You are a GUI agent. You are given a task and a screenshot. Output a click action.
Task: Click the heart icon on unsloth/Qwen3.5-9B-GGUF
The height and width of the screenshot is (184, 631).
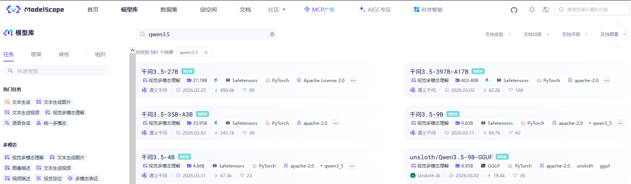515,175
